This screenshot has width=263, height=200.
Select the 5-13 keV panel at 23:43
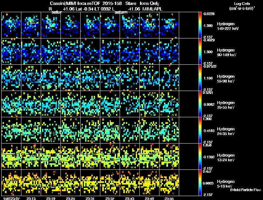point(130,183)
